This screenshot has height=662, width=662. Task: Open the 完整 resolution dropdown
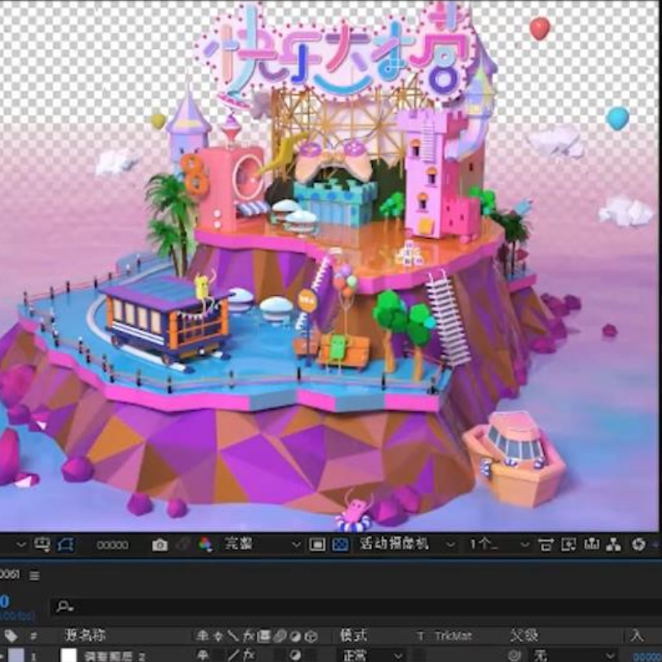click(x=261, y=544)
